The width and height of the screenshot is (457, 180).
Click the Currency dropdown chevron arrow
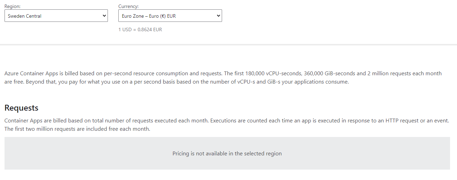pyautogui.click(x=218, y=16)
